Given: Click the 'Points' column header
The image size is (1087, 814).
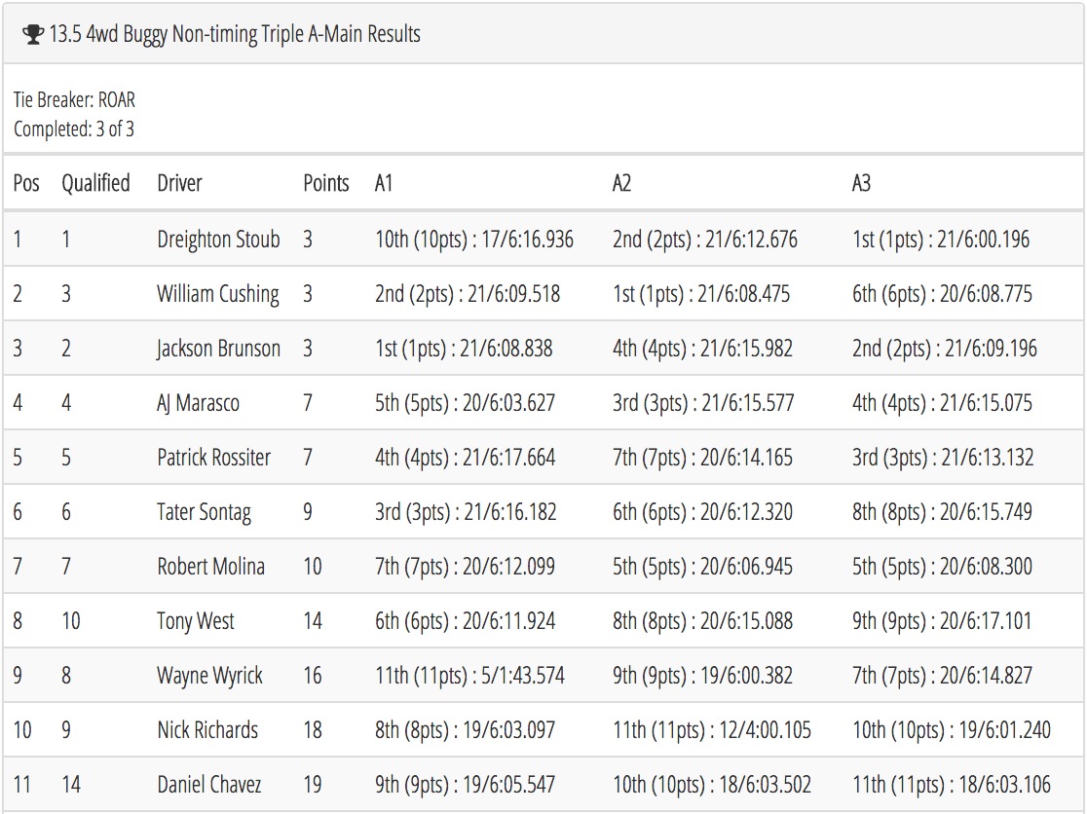Looking at the screenshot, I should coord(326,183).
